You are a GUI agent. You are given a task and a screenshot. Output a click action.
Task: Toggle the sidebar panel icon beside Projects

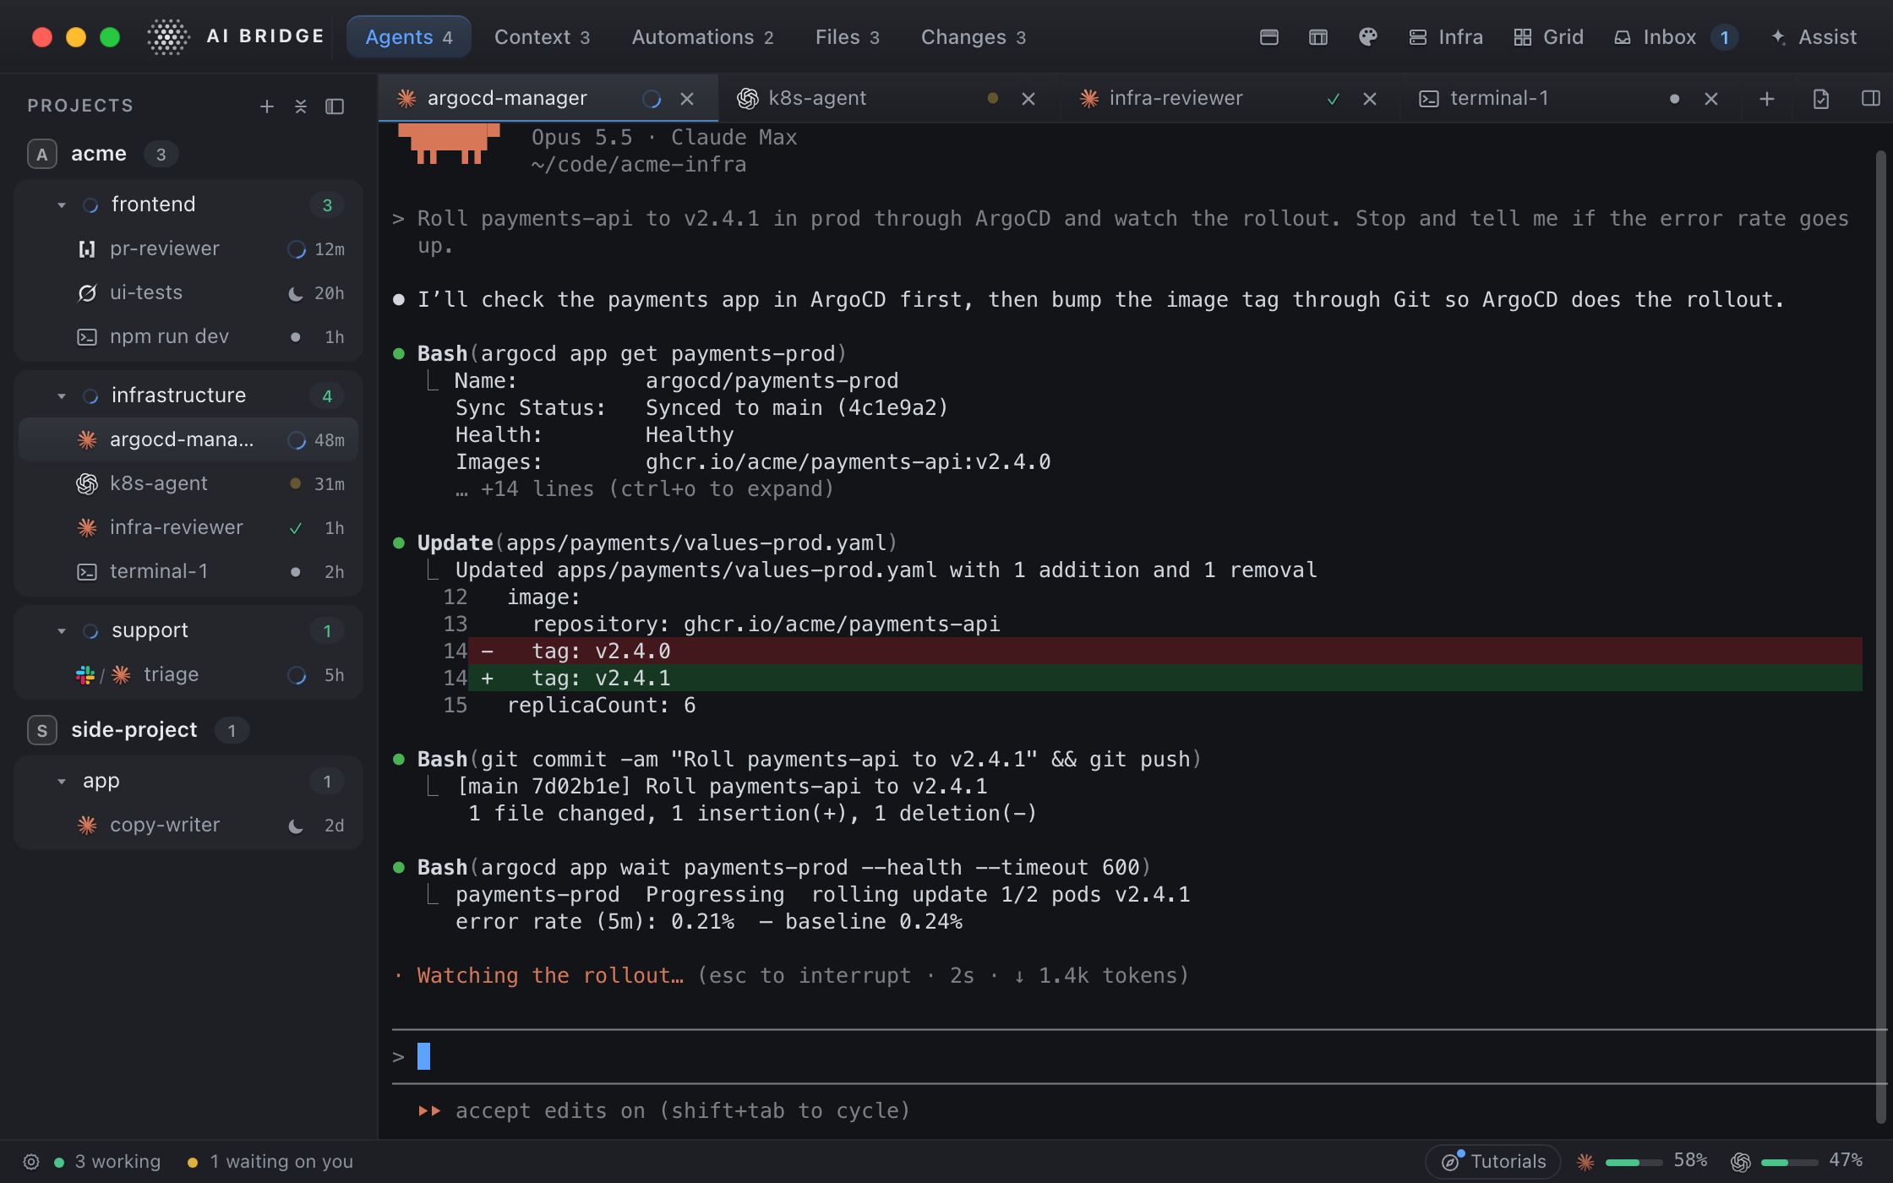(x=335, y=106)
